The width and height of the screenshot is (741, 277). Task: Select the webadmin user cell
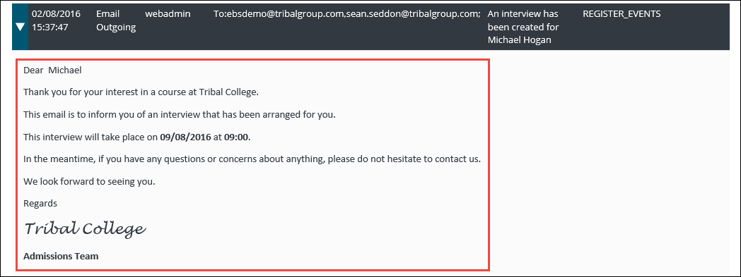[x=168, y=14]
